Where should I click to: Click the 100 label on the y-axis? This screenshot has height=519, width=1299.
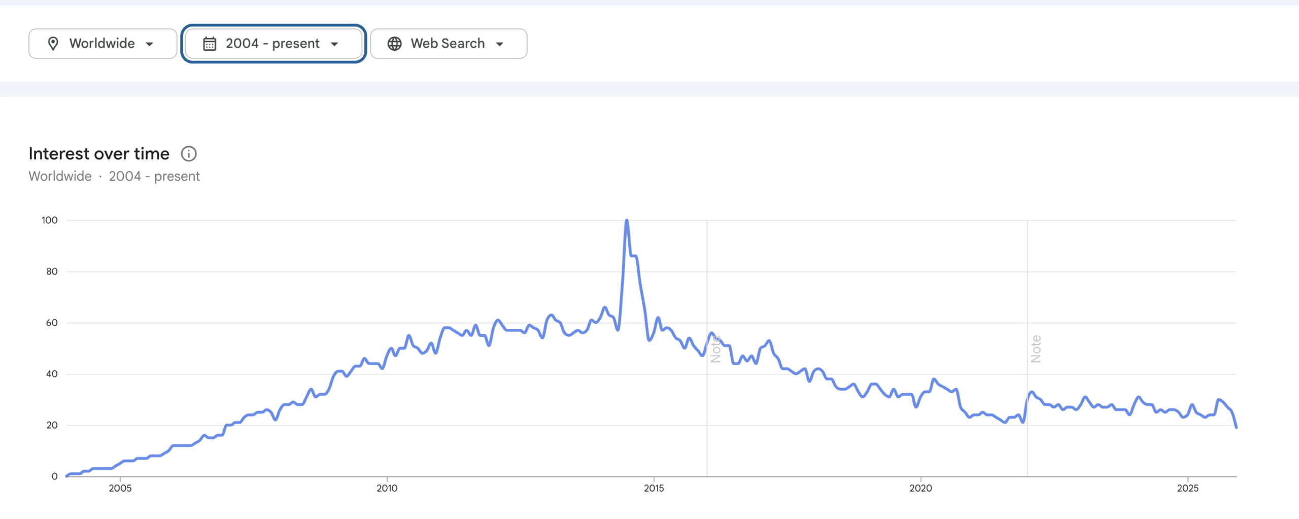click(x=50, y=220)
